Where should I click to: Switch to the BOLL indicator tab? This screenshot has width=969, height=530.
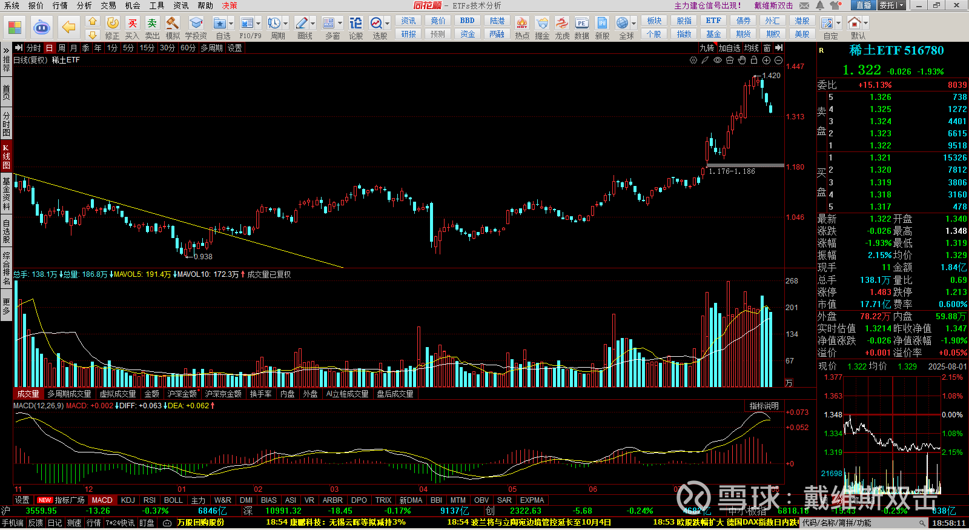(173, 500)
